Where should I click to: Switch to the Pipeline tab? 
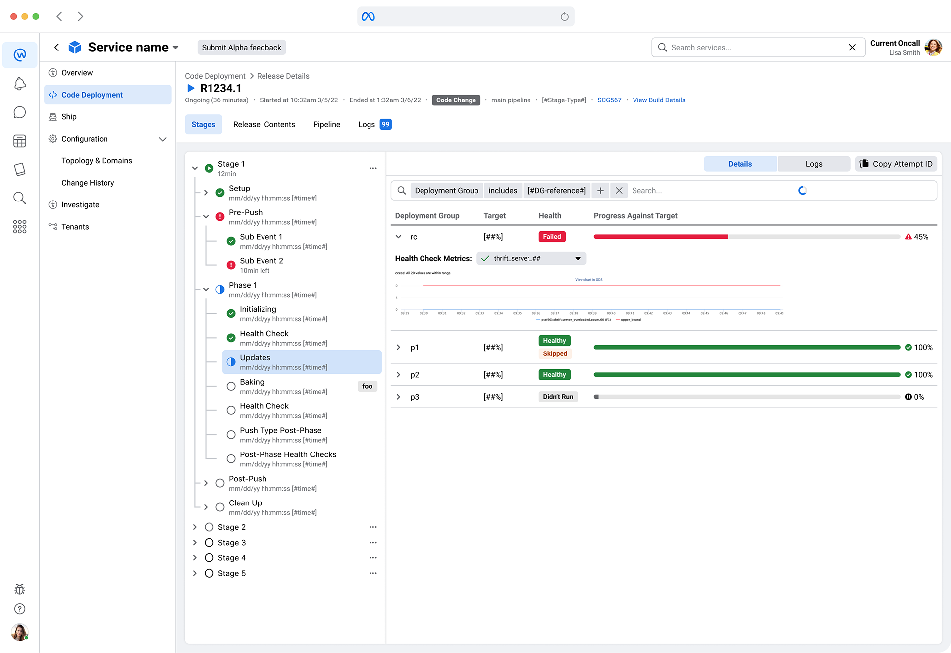[326, 124]
